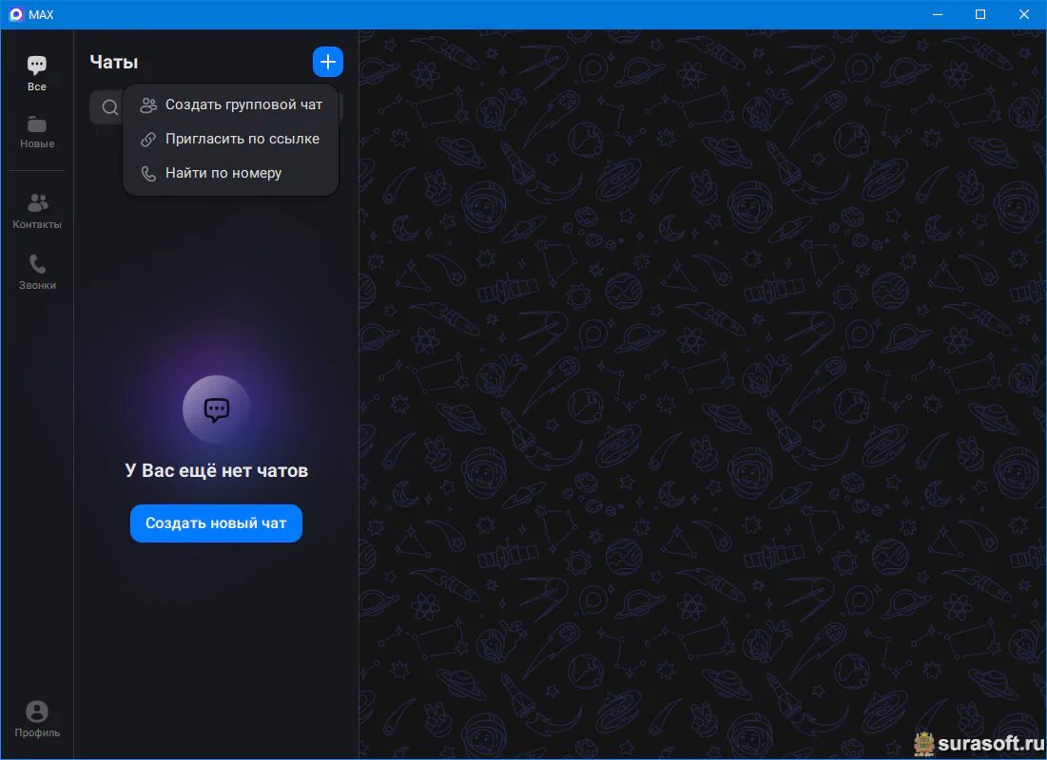Open the Звонки calls section

point(37,272)
